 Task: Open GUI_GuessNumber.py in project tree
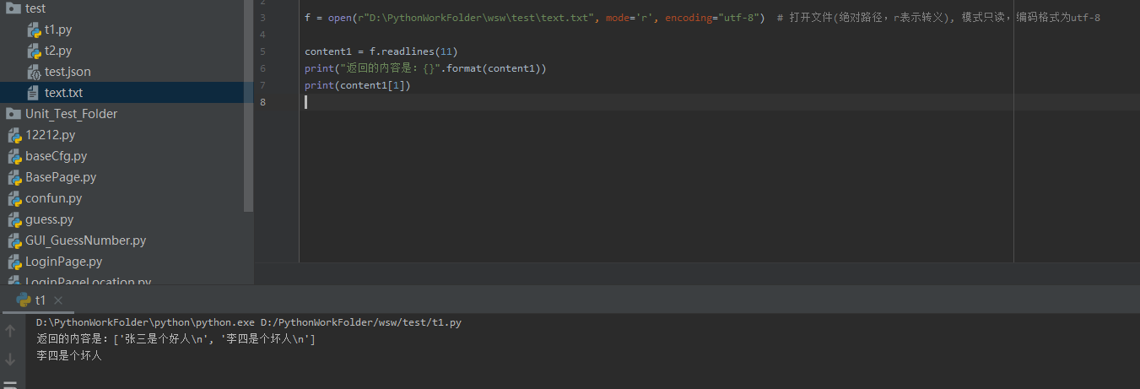(85, 240)
